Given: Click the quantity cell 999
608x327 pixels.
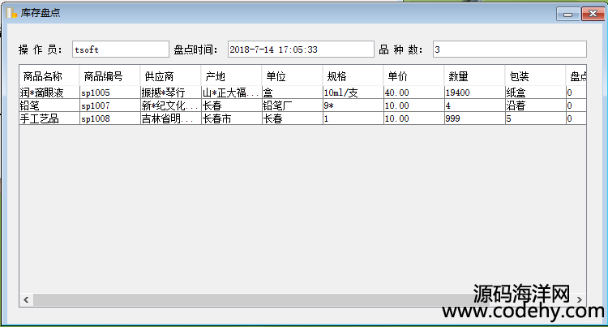Looking at the screenshot, I should [474, 118].
